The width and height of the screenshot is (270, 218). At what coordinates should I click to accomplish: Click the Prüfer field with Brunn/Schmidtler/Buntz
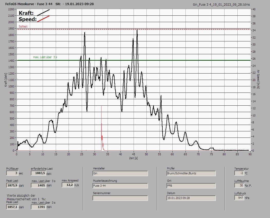click(x=191, y=173)
